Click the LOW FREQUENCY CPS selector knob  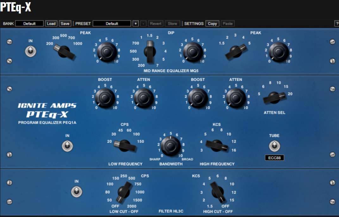coord(125,146)
